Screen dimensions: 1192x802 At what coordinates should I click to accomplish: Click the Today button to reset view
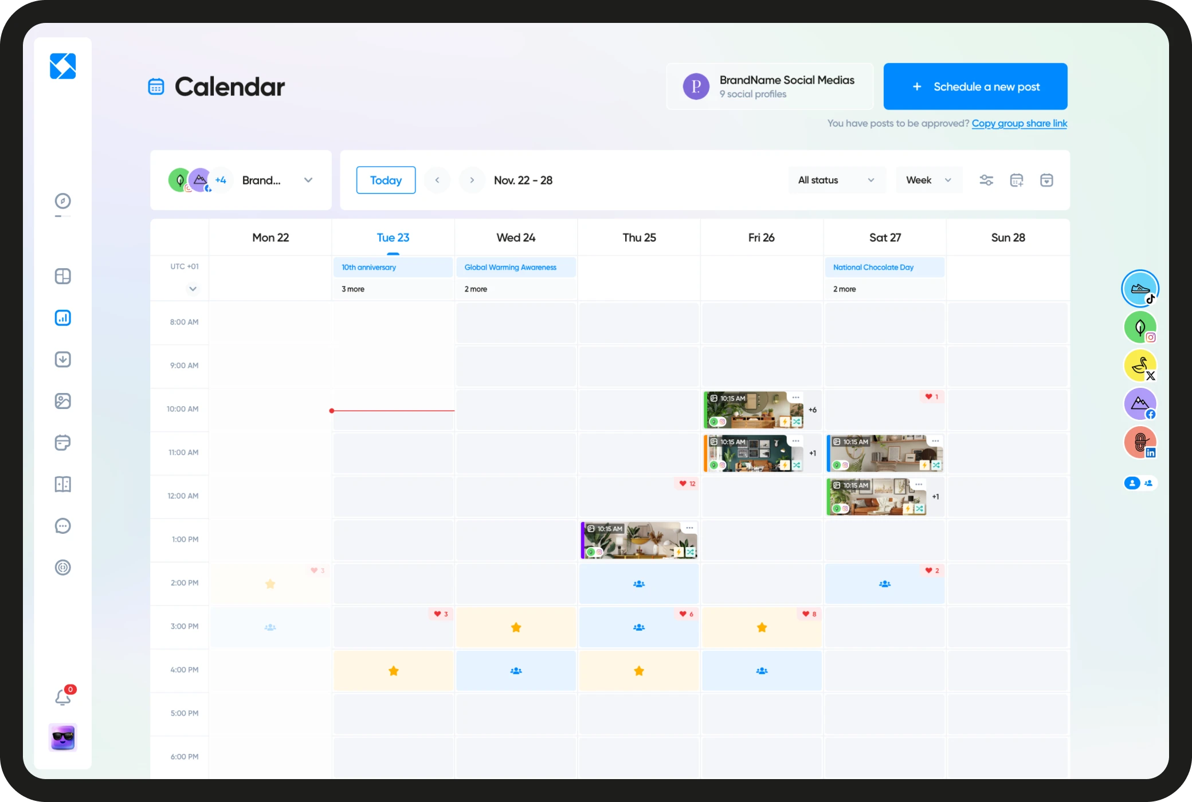[x=385, y=179]
